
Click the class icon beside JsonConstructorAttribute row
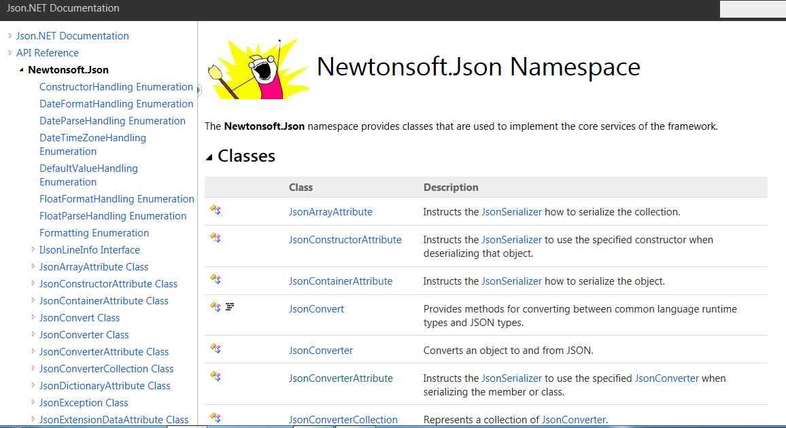(216, 238)
